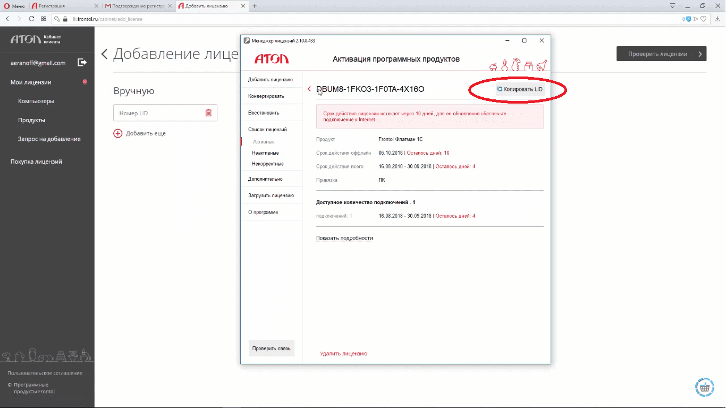Open the tab menu icon at top right
Viewport: 726px width, 408px height.
(x=672, y=6)
